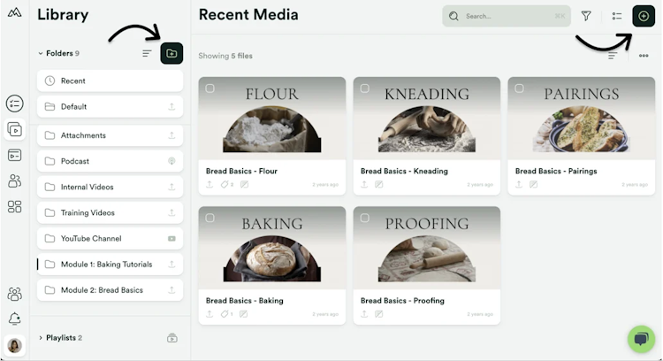Sort folders with the sort icon
The width and height of the screenshot is (663, 361).
147,53
